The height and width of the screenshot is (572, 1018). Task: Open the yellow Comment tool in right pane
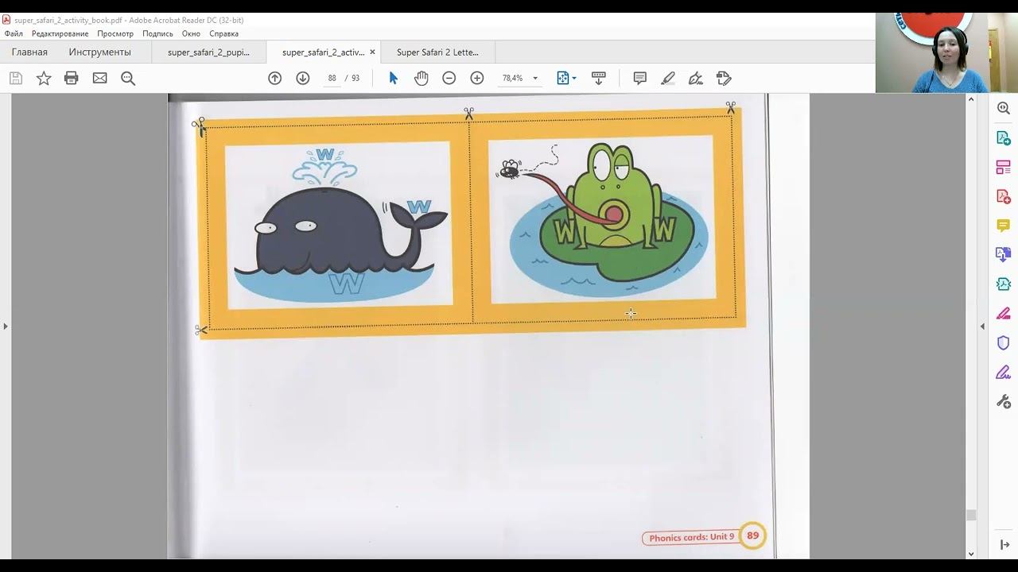click(x=1004, y=226)
